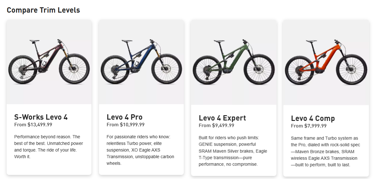Open the Levo 4 Expert title link
The image size is (384, 179).
(x=222, y=118)
